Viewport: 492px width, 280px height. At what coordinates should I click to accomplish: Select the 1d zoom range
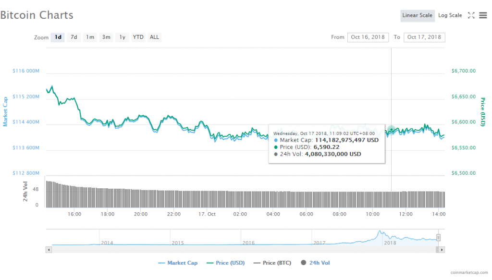pyautogui.click(x=58, y=37)
